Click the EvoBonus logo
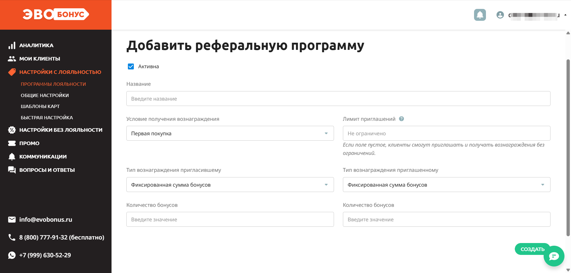571x273 pixels. click(x=56, y=14)
